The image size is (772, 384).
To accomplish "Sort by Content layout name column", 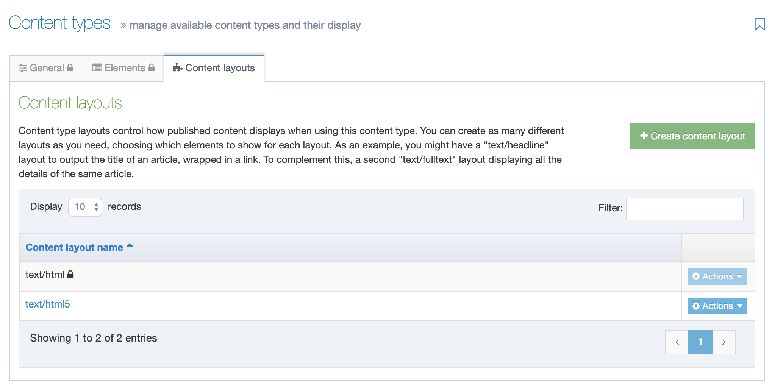I will (74, 247).
